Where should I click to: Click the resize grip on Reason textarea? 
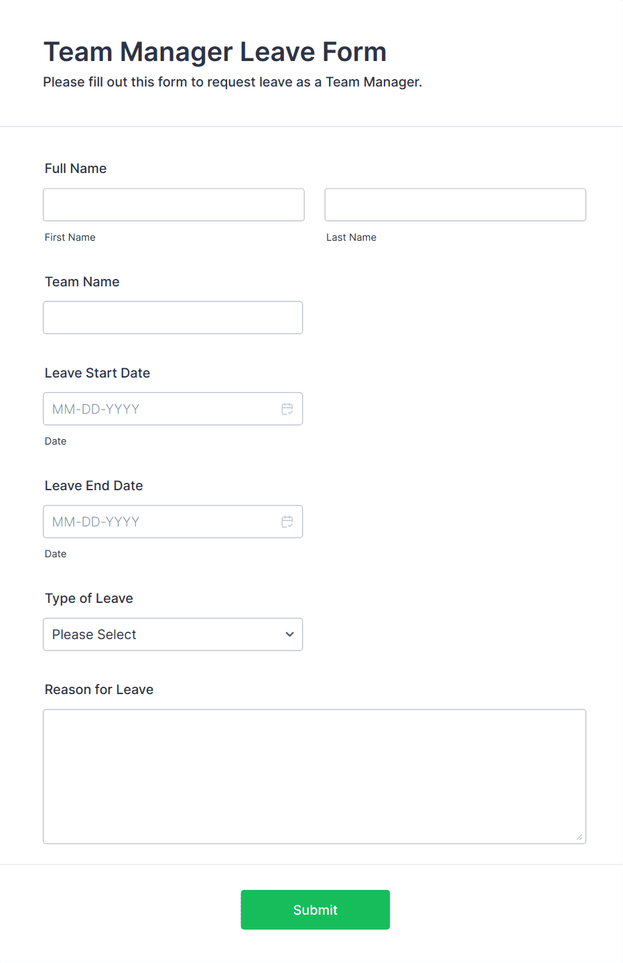pyautogui.click(x=579, y=837)
